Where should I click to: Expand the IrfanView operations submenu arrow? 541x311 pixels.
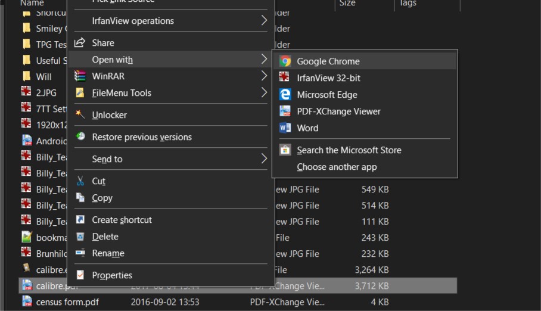(x=264, y=21)
